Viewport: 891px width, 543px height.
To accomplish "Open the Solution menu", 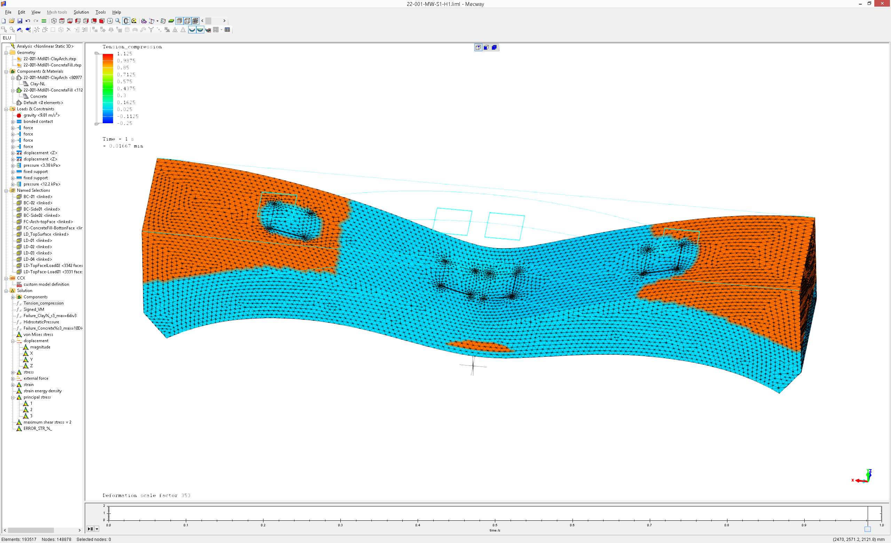I will (81, 12).
